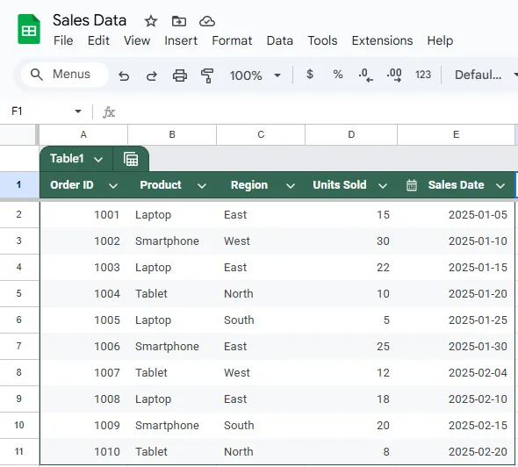Decrease decimal places

(x=365, y=75)
